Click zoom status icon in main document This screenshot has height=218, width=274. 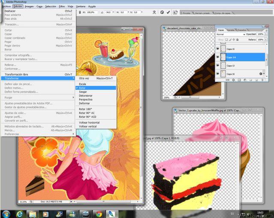(31, 202)
